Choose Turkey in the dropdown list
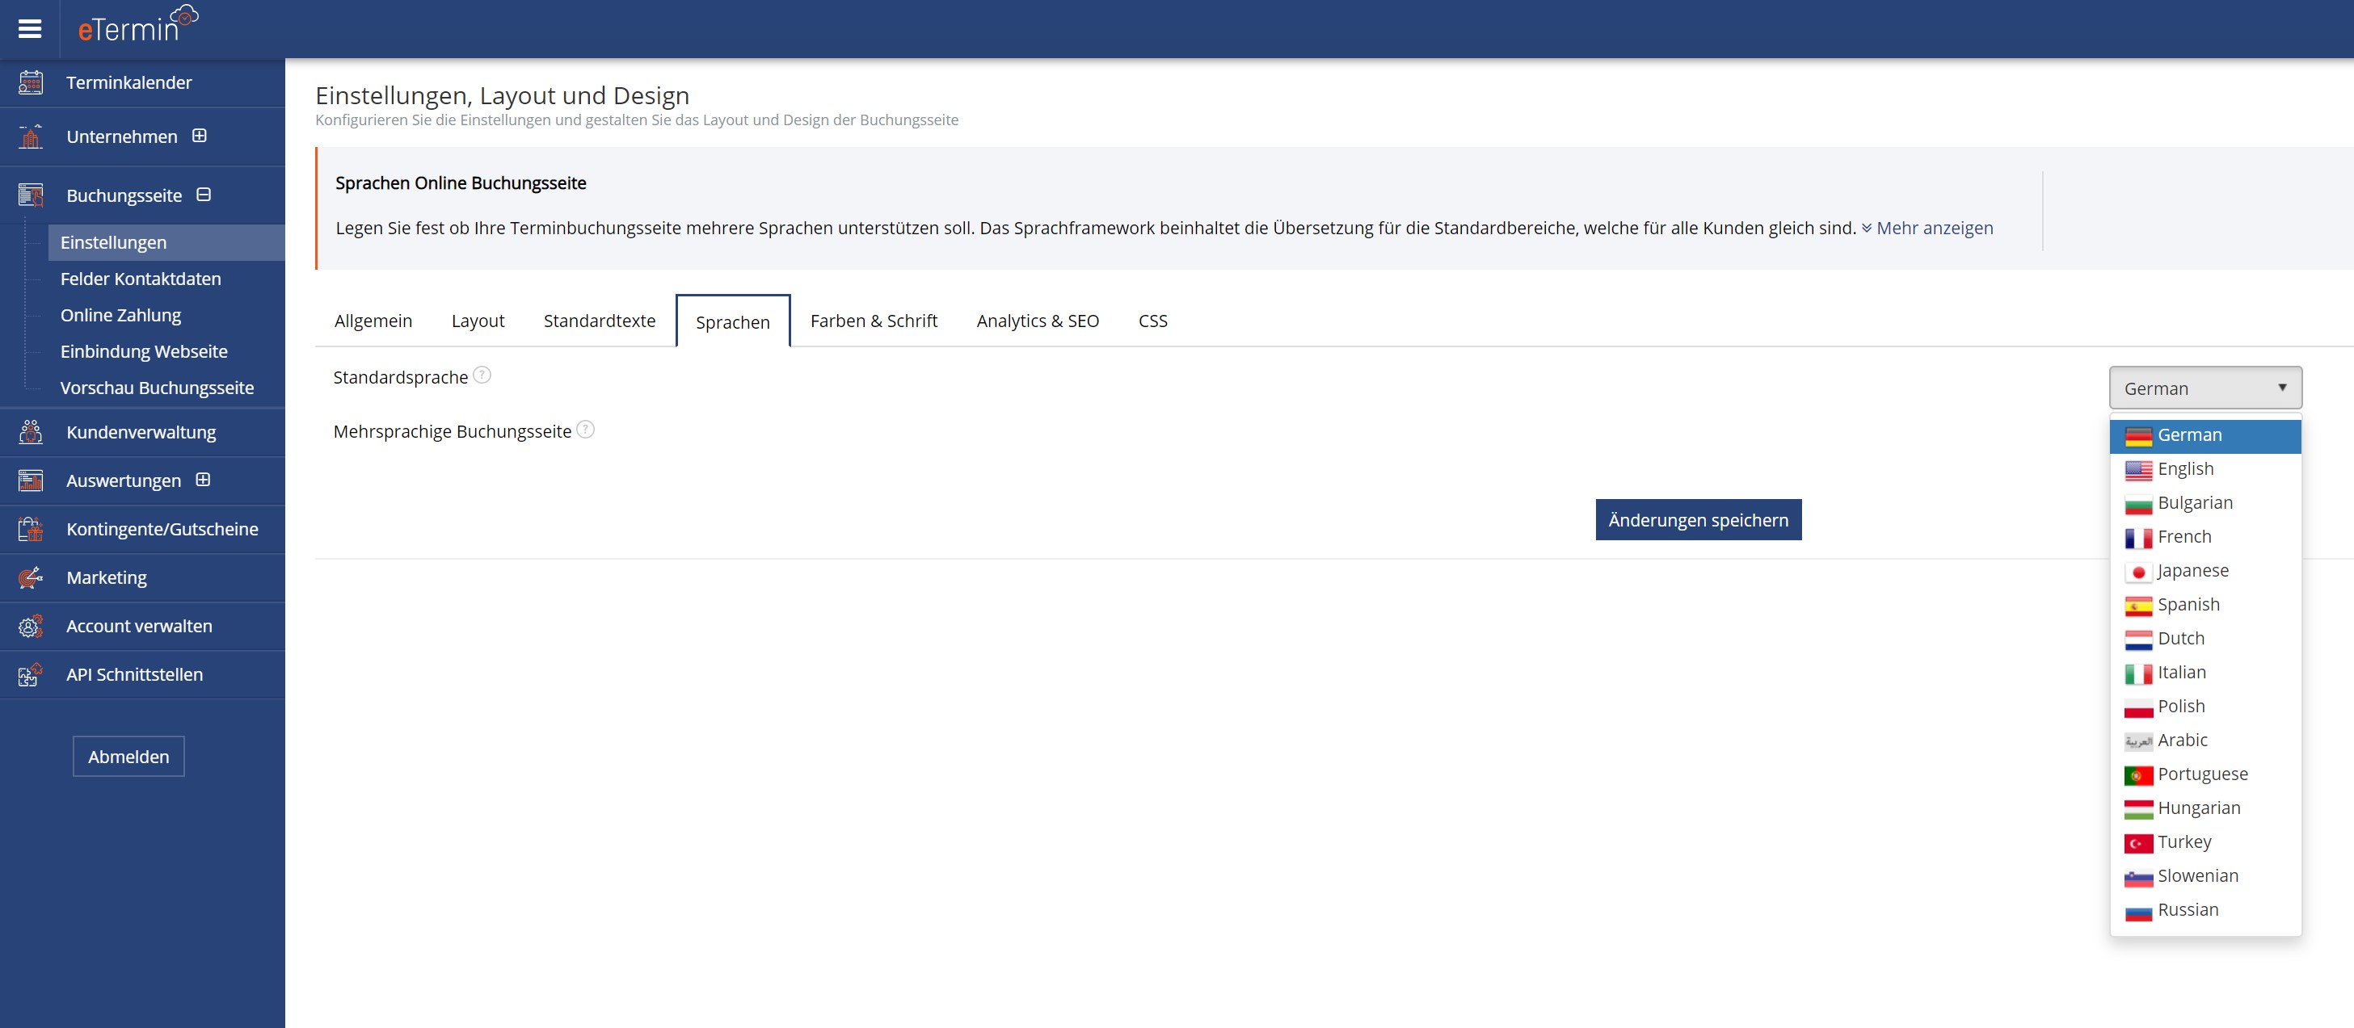Image resolution: width=2354 pixels, height=1028 pixels. coord(2205,841)
